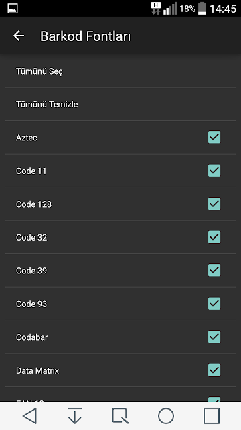
Task: Disable the Codabar checkbox
Action: click(214, 337)
